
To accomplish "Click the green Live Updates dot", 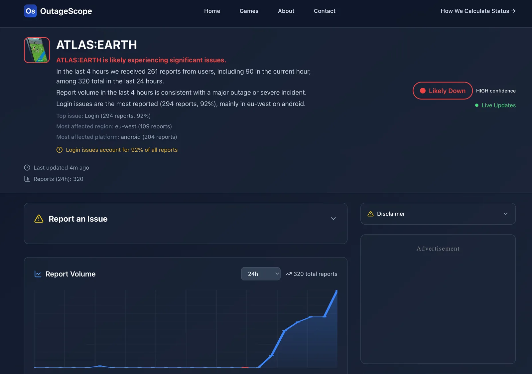I will pyautogui.click(x=477, y=105).
